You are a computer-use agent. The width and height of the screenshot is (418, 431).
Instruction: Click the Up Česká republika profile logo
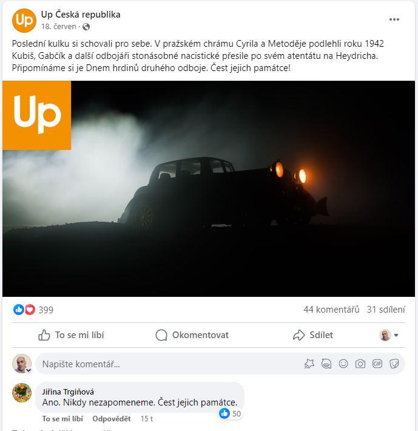[24, 21]
